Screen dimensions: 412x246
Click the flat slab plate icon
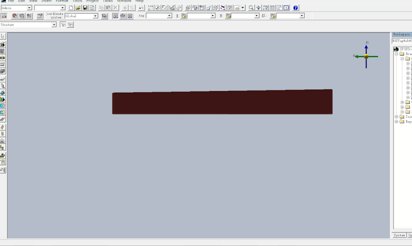[x=3, y=79]
